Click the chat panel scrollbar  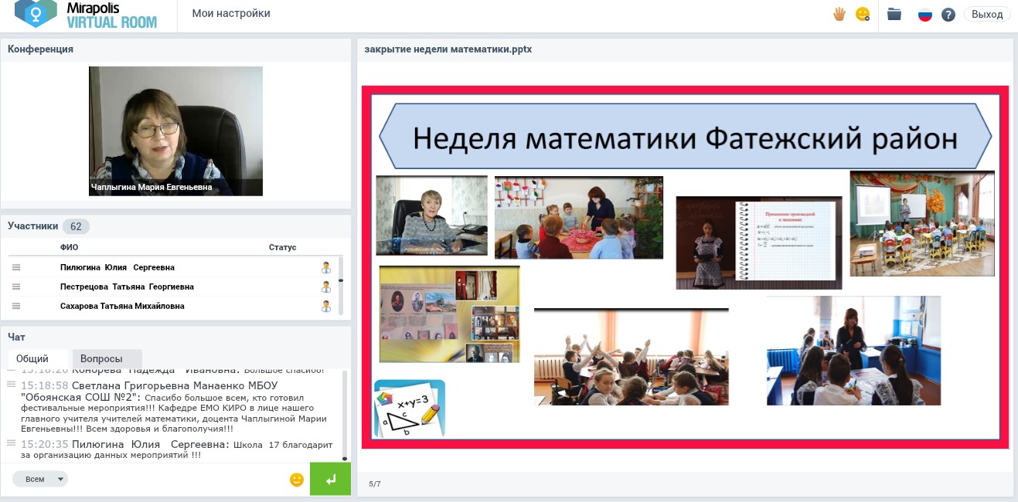[x=345, y=416]
